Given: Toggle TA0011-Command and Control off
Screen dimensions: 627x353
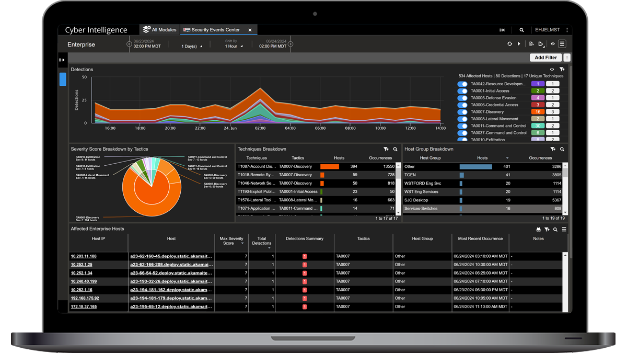Looking at the screenshot, I should point(462,126).
